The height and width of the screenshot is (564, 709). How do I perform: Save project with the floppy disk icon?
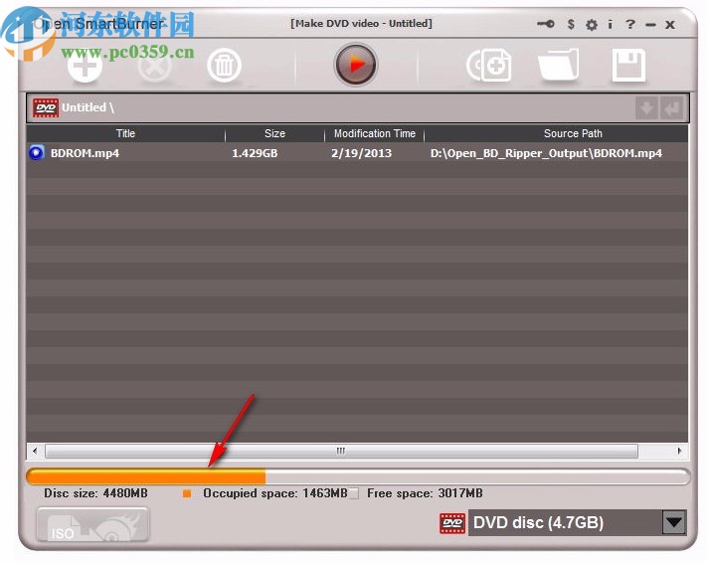[x=628, y=66]
